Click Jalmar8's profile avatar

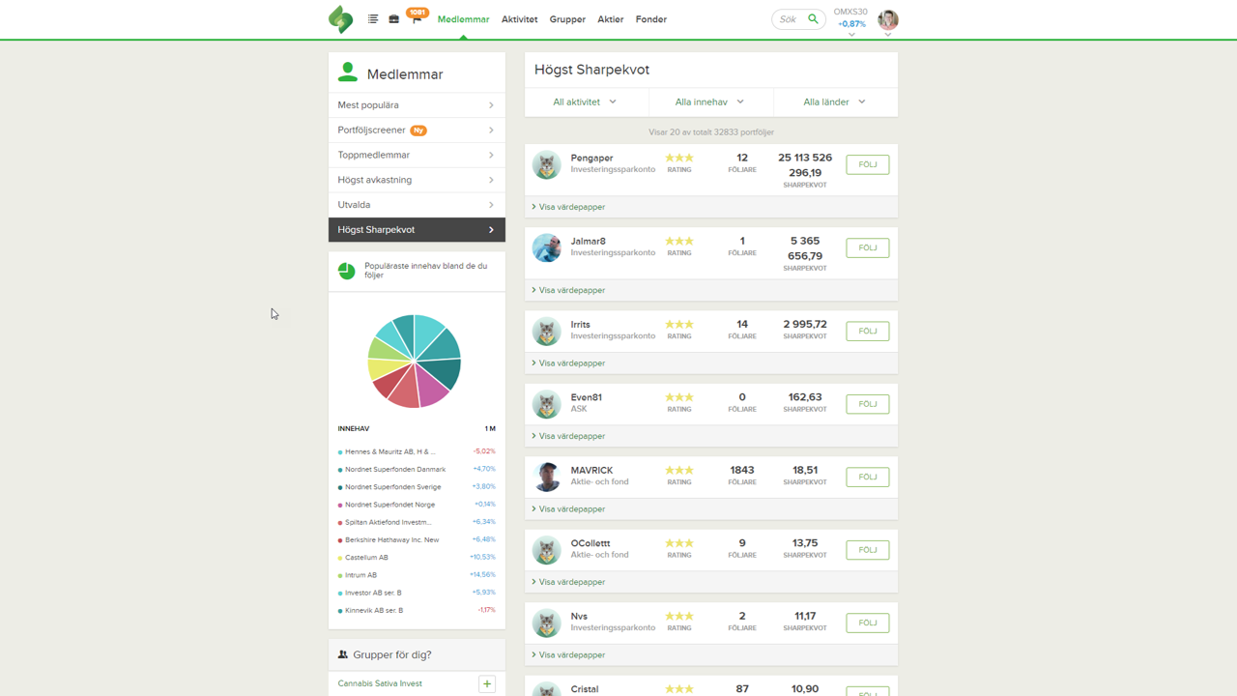(547, 248)
